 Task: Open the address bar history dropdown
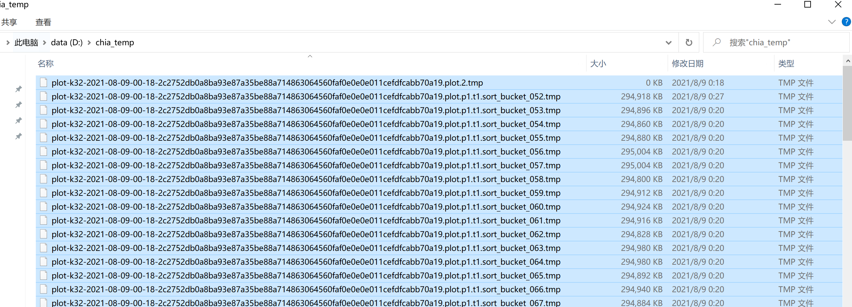point(668,42)
